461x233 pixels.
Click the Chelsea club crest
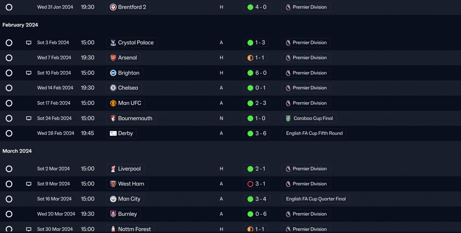click(113, 88)
